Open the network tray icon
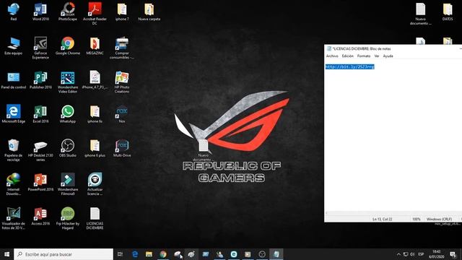462x260 pixels. pyautogui.click(x=406, y=254)
